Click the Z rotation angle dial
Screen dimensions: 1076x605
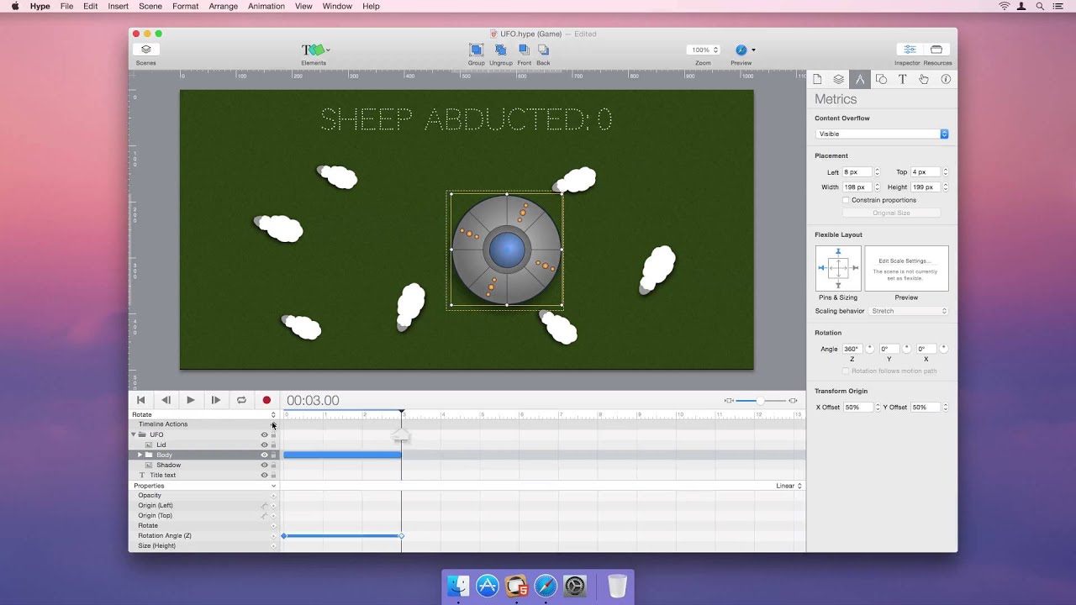click(870, 348)
